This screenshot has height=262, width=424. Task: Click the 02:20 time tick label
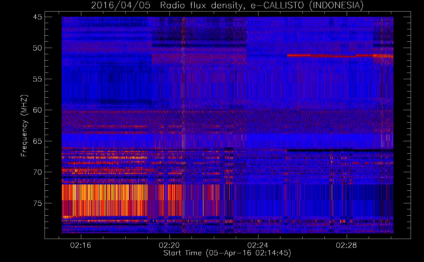pyautogui.click(x=169, y=245)
